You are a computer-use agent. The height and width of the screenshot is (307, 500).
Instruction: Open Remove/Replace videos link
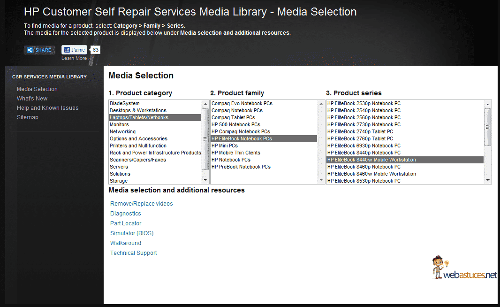[x=142, y=204]
